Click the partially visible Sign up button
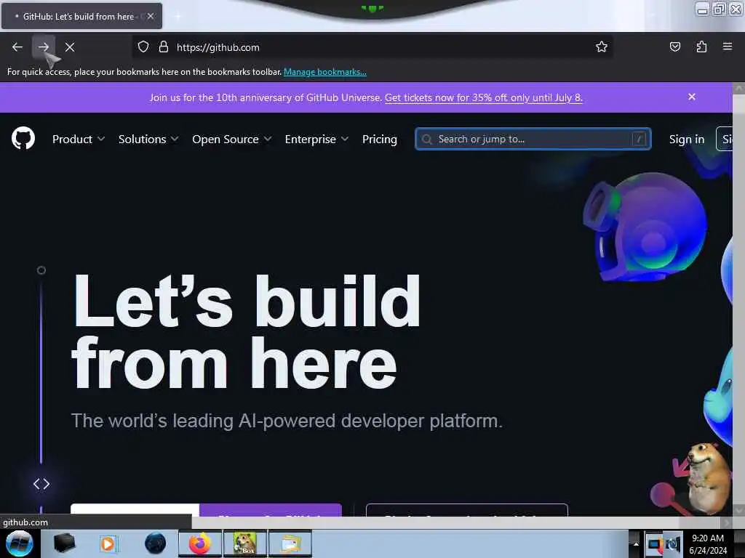Viewport: 745px width, 558px height. [x=725, y=139]
